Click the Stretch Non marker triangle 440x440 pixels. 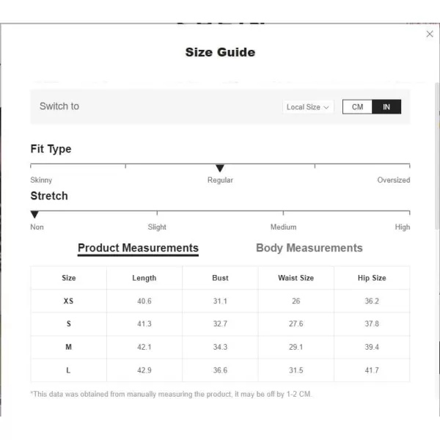click(34, 214)
